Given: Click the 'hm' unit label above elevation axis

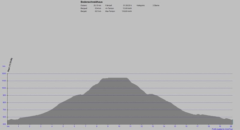Looking at the screenshot, I should click(x=4, y=66).
